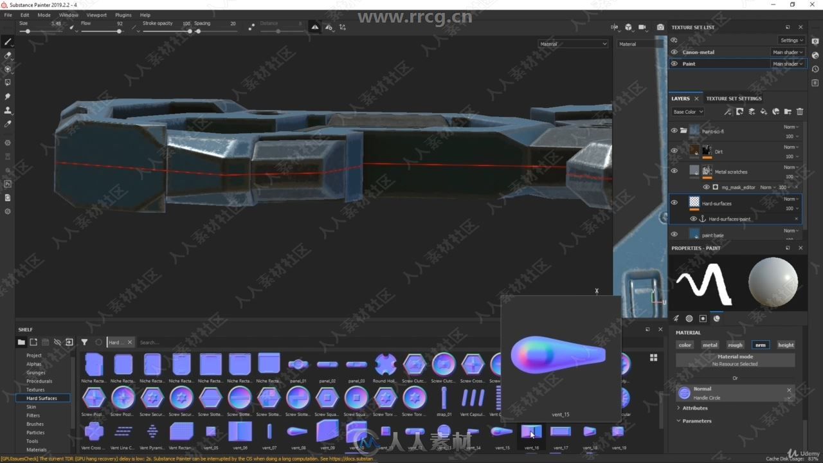
Task: Open the Plugins menu
Action: pyautogui.click(x=123, y=15)
